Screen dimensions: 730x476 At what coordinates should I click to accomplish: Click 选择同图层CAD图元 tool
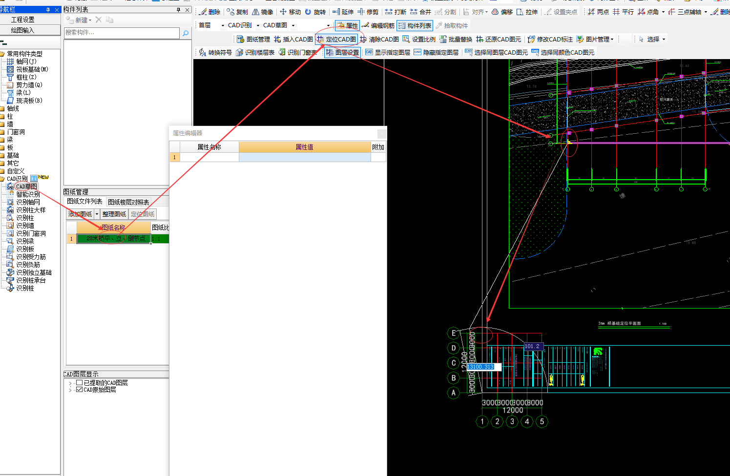point(496,52)
